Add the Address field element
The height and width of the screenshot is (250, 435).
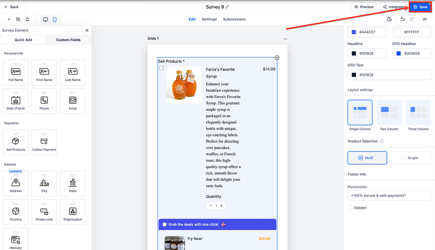coord(16,184)
